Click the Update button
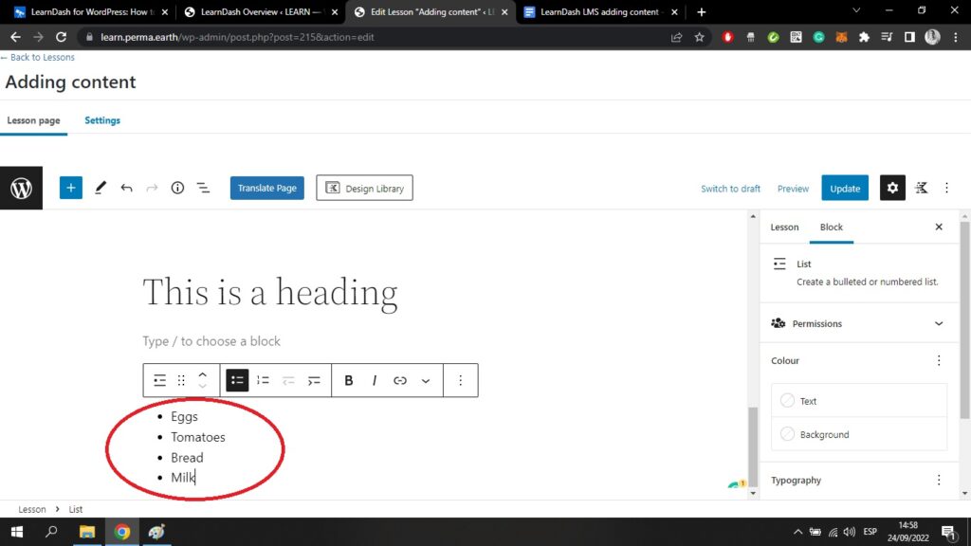Image resolution: width=971 pixels, height=546 pixels. (845, 188)
